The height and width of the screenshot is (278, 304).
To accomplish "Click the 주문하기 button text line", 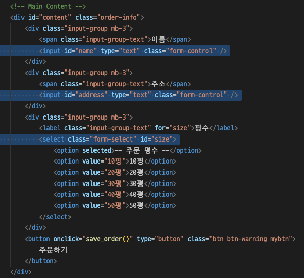I will 53,250.
